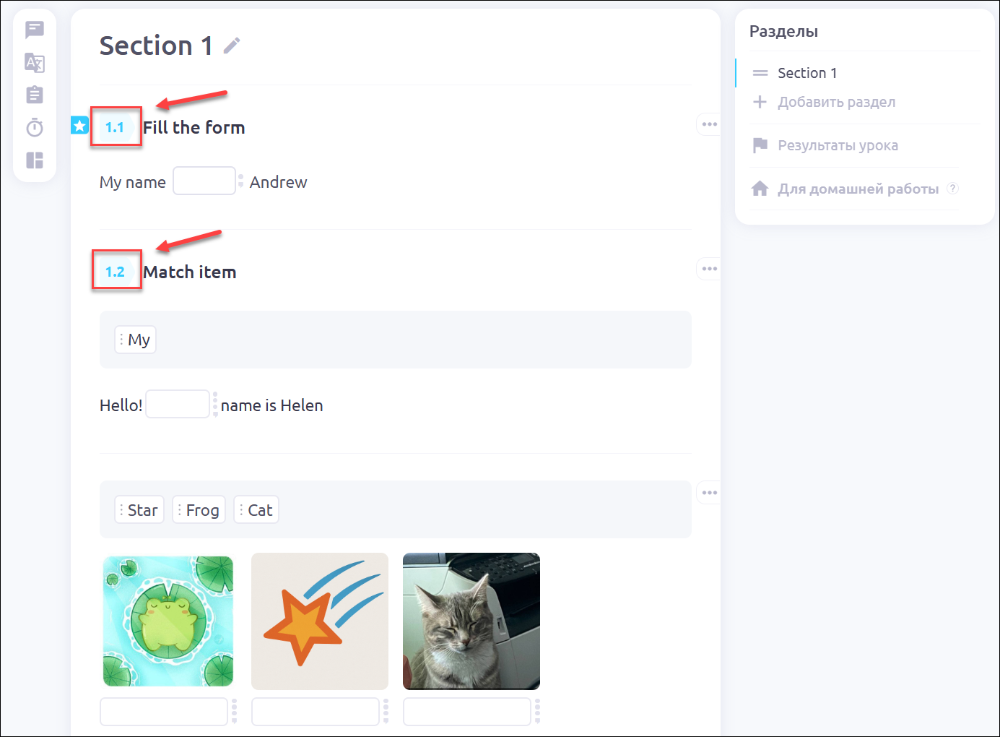Click drag handle next to Hello! field
This screenshot has height=737, width=1000.
[x=215, y=404]
